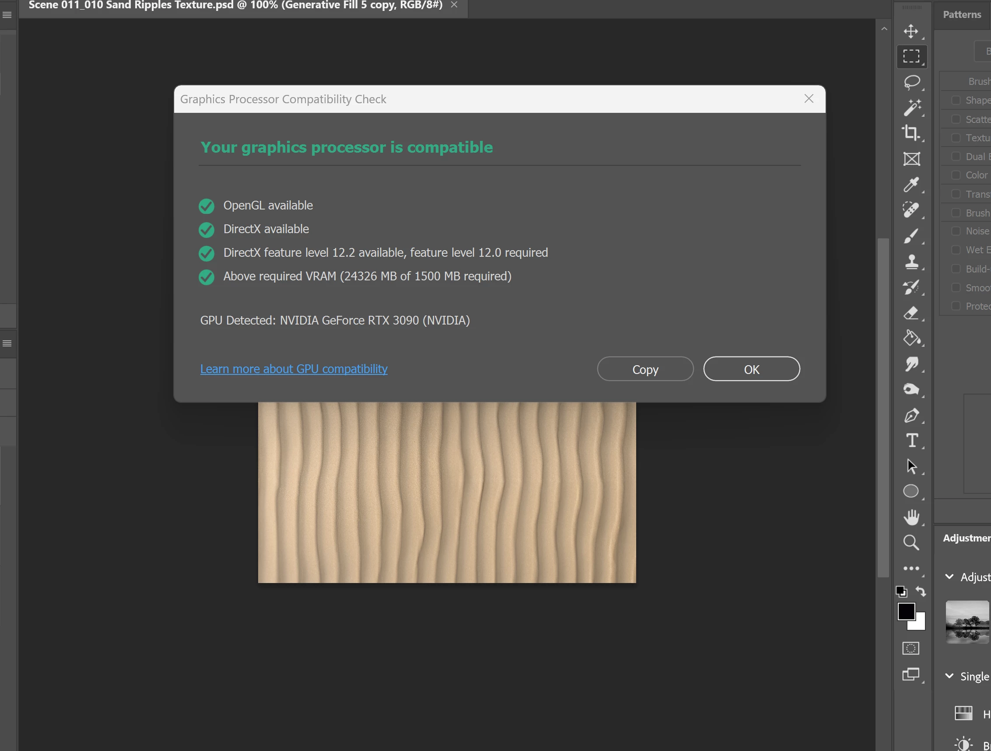This screenshot has width=991, height=751.
Task: Click the foreground color swatch
Action: tap(906, 611)
